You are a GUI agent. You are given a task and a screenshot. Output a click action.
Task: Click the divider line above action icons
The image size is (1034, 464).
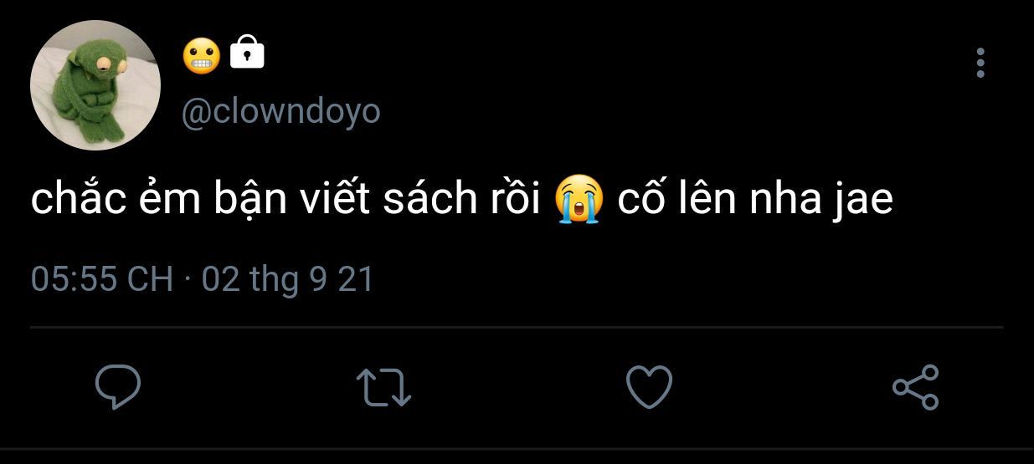(x=517, y=327)
